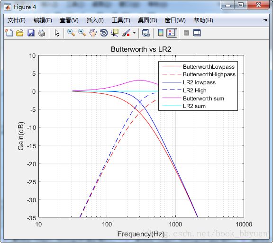Select the Data Cursor tool
The height and width of the screenshot is (243, 273).
click(x=115, y=33)
